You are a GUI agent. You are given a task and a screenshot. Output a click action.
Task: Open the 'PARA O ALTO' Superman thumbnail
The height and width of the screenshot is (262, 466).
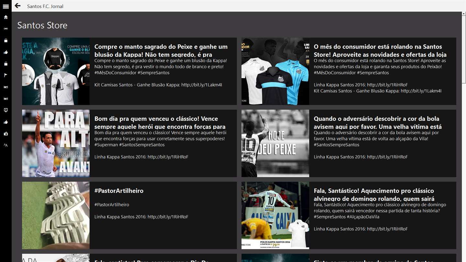[x=56, y=143]
